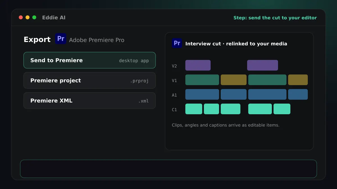
Task: Click the V1 track label
Action: (x=174, y=80)
